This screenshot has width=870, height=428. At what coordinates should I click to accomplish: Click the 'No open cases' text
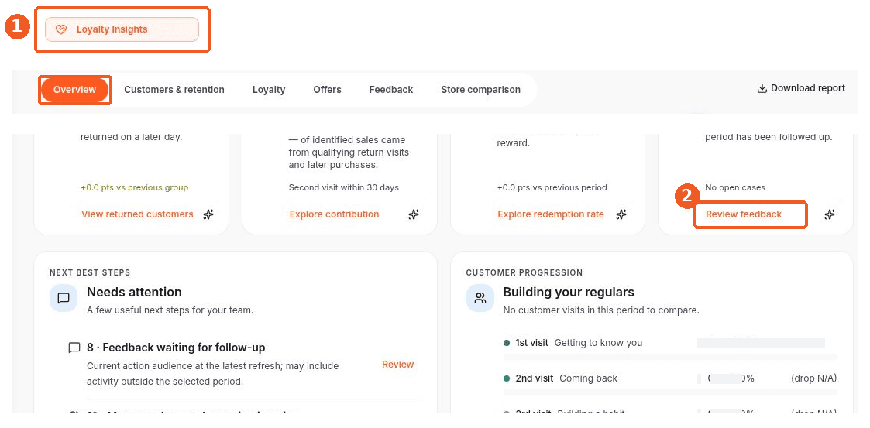(x=735, y=187)
